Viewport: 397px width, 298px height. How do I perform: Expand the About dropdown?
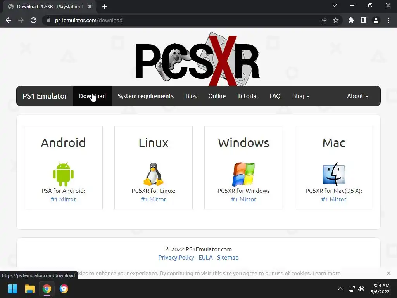(x=358, y=96)
